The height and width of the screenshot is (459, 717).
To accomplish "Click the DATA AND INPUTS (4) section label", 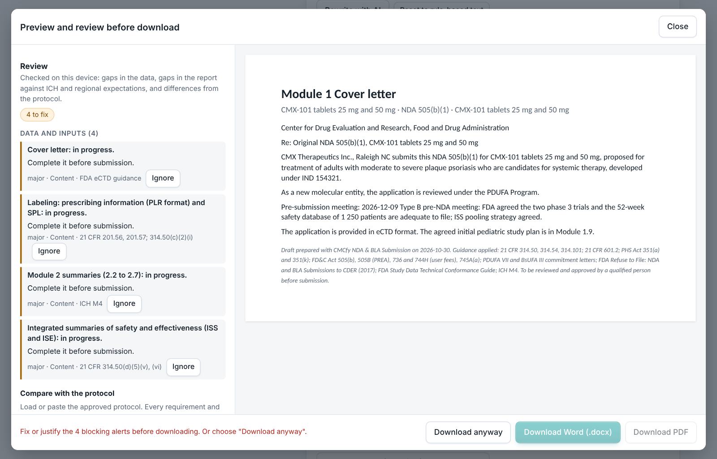I will [x=59, y=133].
